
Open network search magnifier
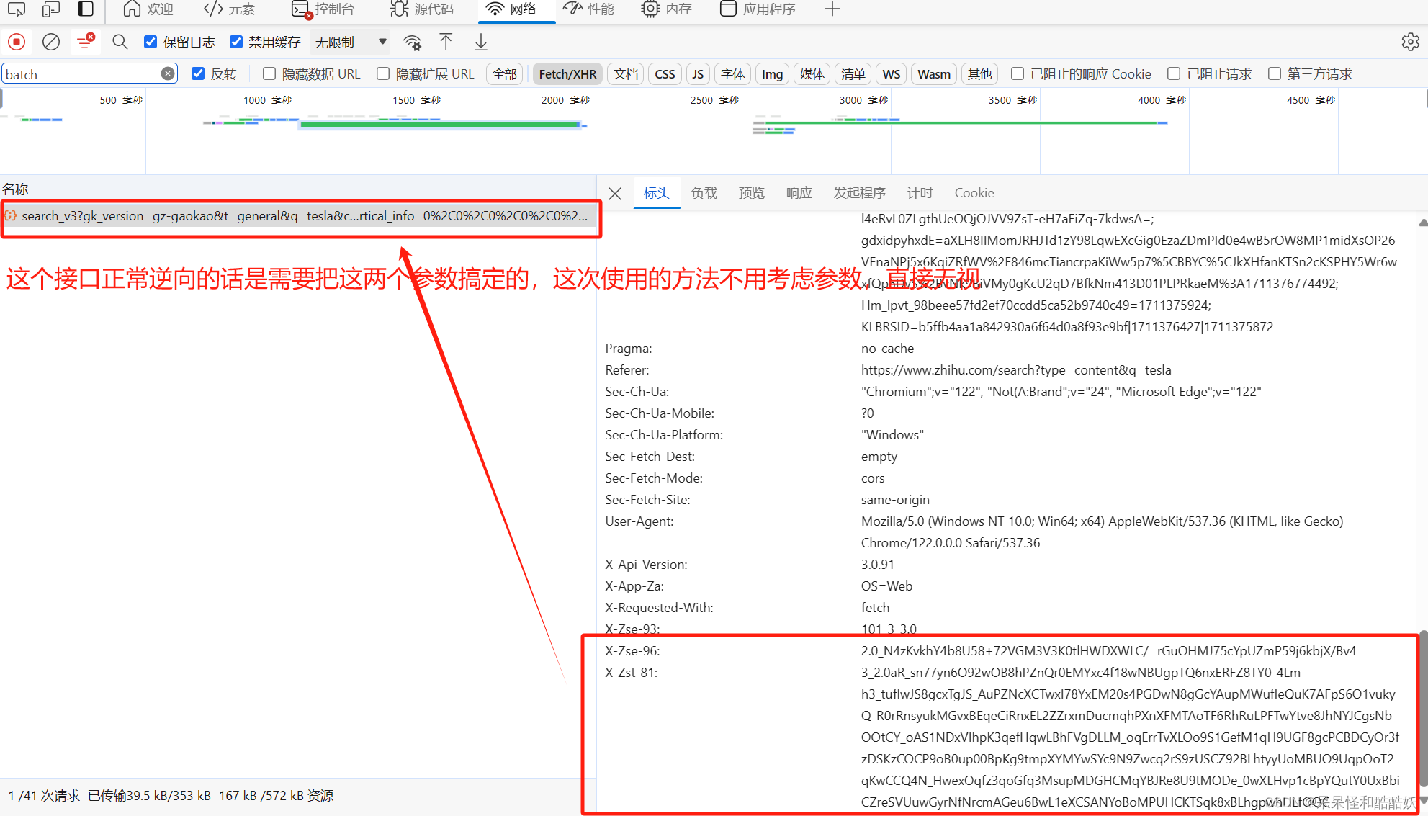120,42
